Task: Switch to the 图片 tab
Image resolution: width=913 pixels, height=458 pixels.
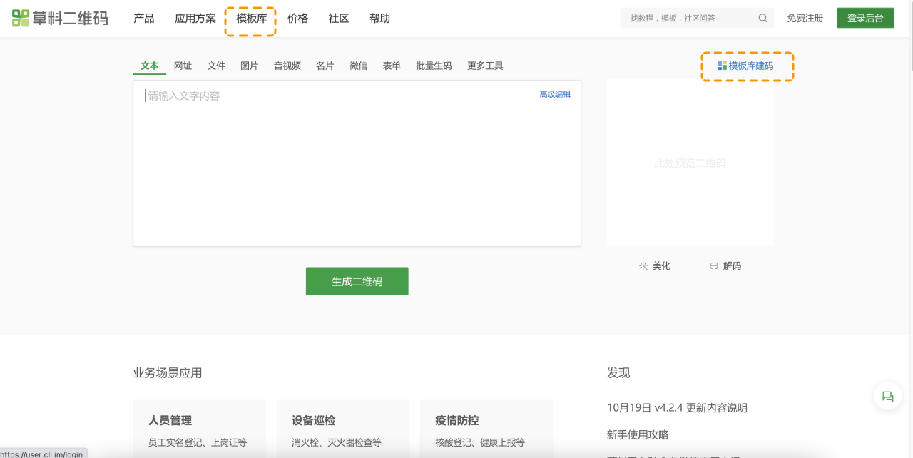Action: coord(250,66)
